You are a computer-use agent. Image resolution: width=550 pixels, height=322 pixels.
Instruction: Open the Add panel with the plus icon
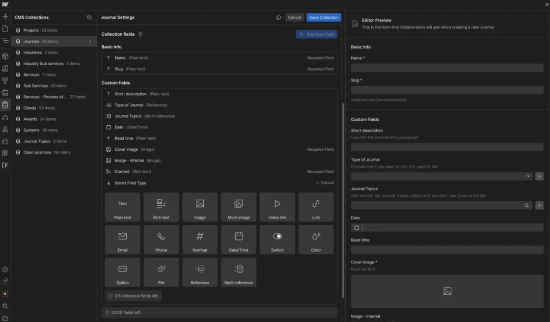point(5,16)
